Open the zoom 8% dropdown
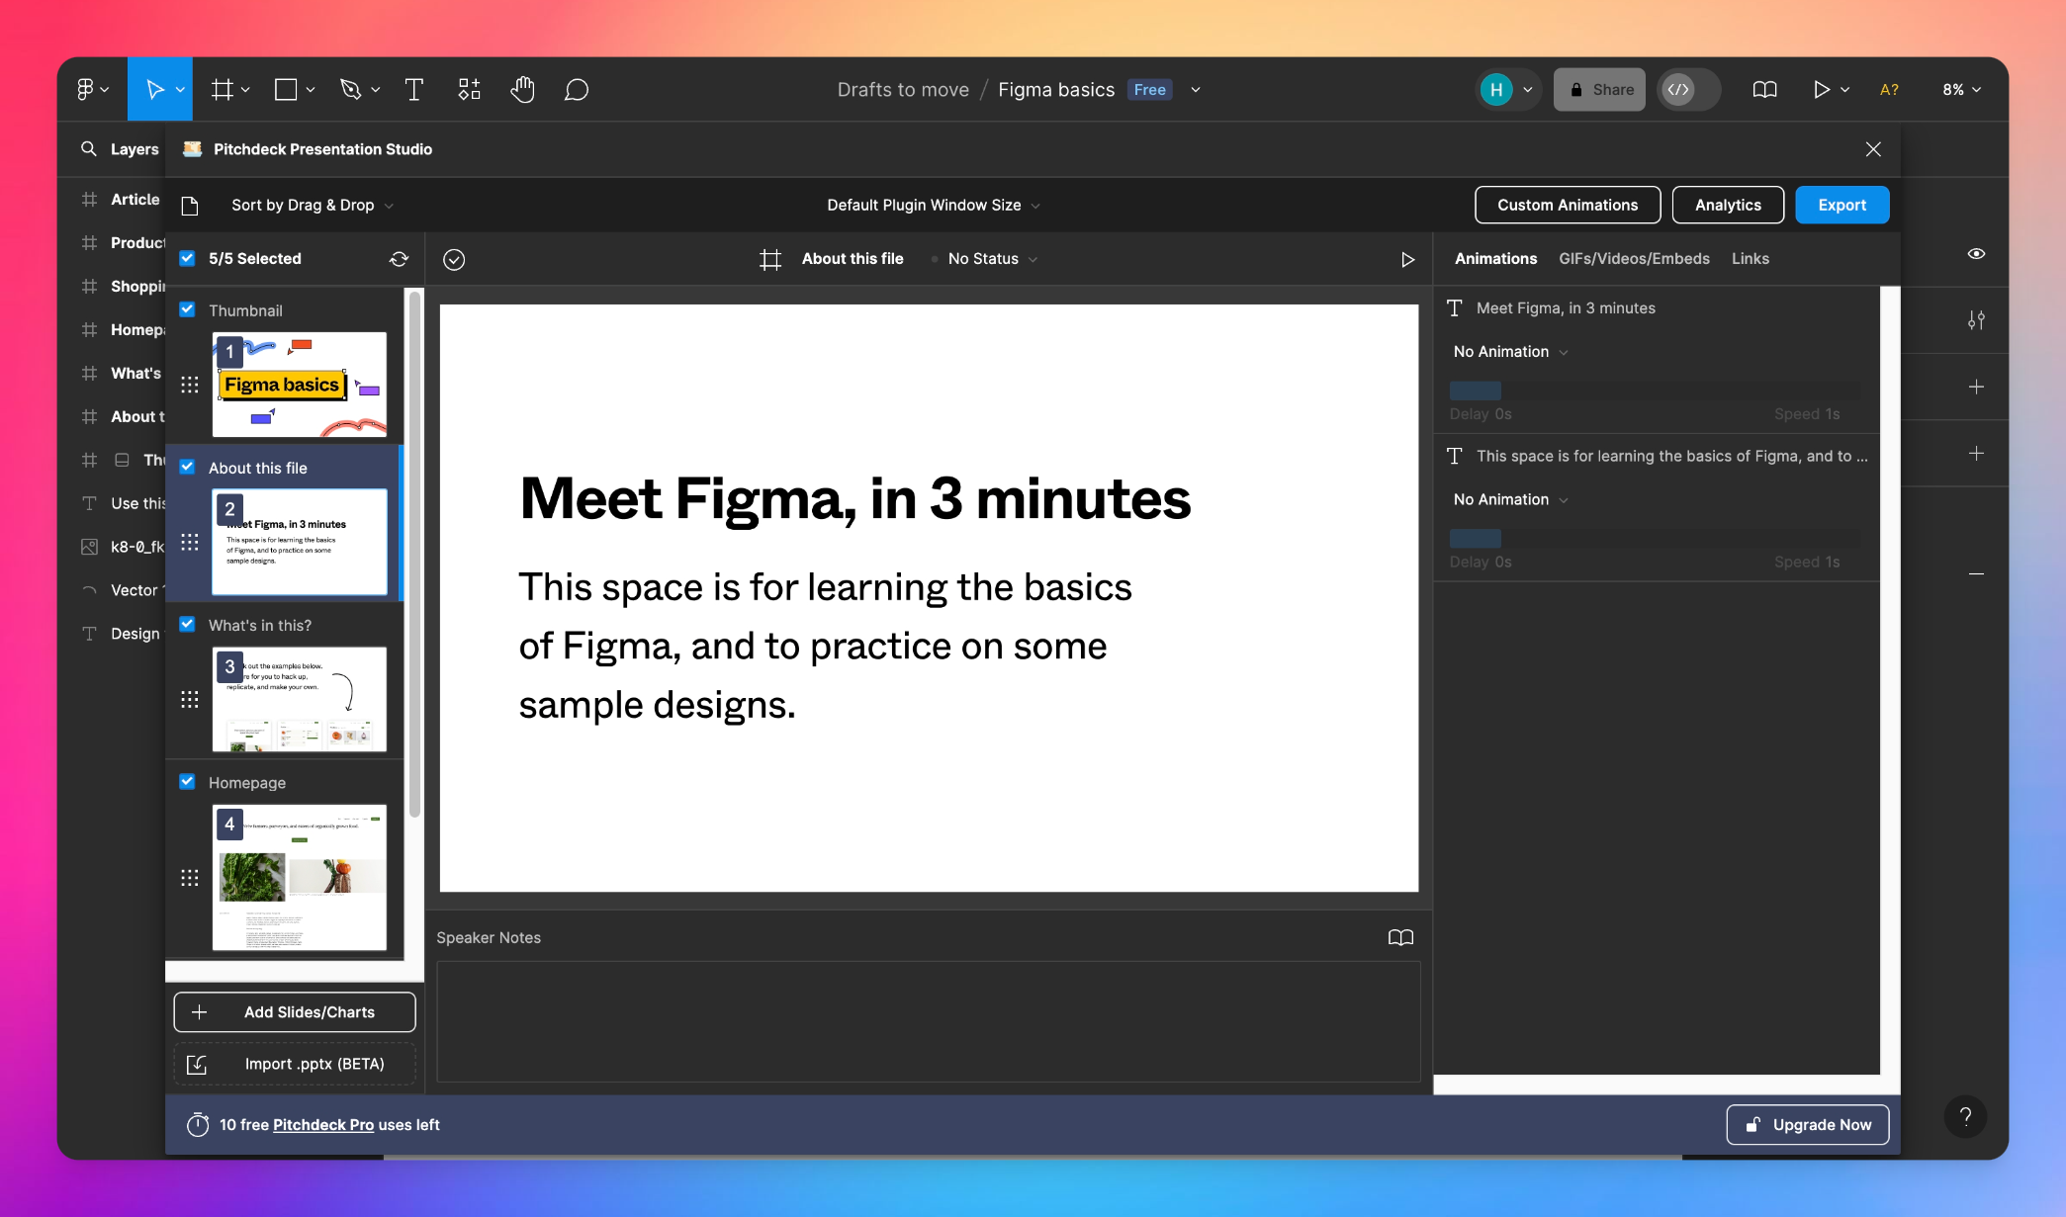 [1961, 90]
